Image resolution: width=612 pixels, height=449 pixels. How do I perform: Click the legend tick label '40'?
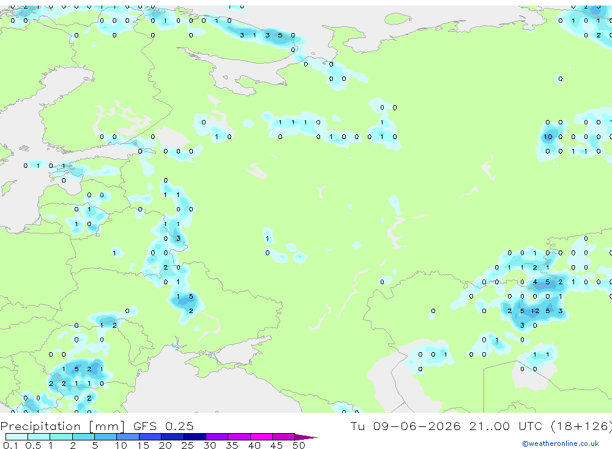pyautogui.click(x=254, y=445)
